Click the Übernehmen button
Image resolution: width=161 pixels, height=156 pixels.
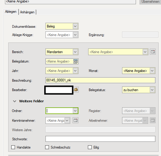[150, 2]
